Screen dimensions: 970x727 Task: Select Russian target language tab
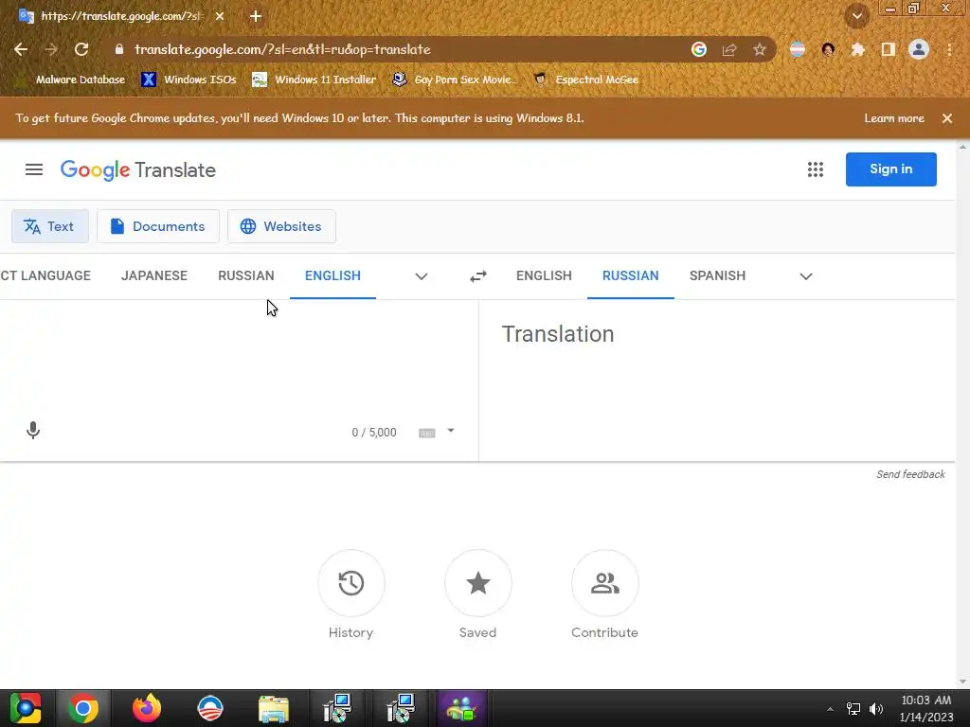(x=630, y=275)
